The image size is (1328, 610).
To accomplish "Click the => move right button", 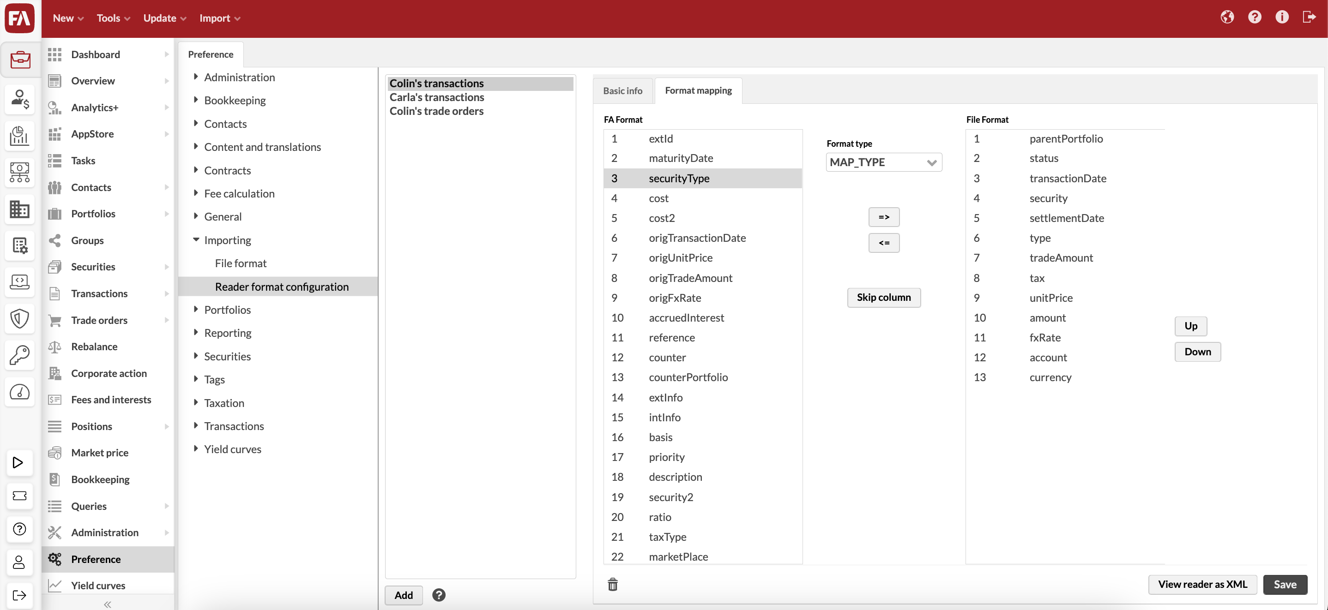I will tap(884, 217).
